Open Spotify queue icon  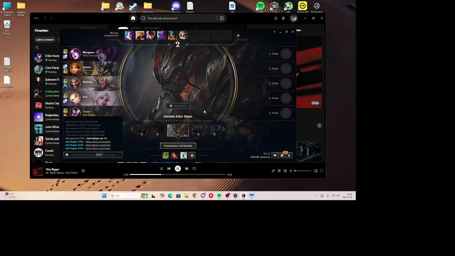[x=279, y=171]
